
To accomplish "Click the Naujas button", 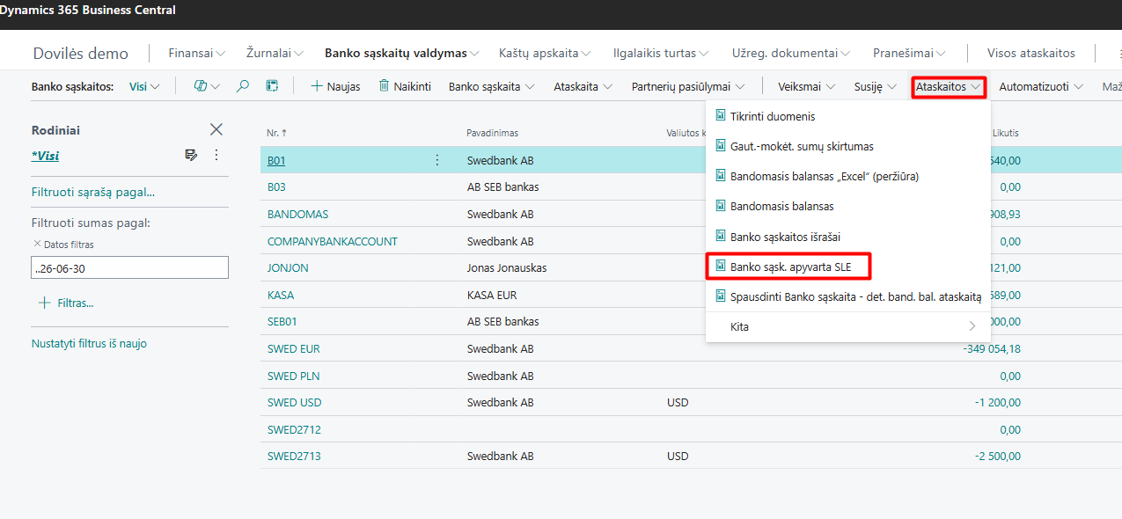I will point(335,86).
